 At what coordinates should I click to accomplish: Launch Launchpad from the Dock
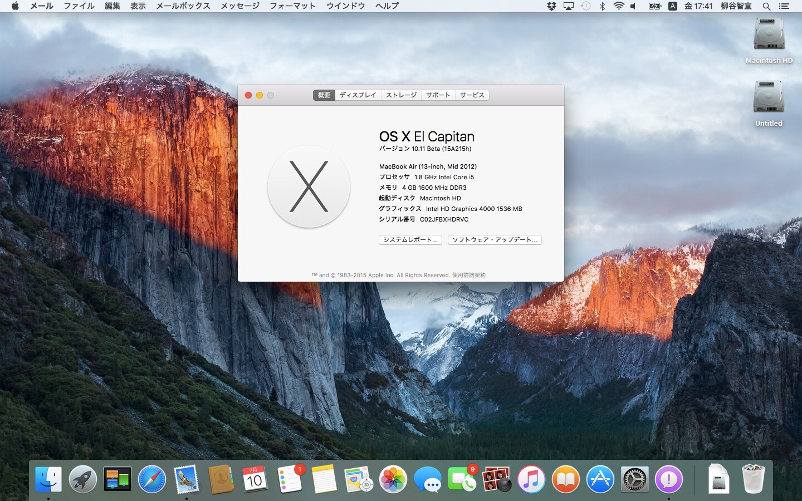[x=83, y=479]
